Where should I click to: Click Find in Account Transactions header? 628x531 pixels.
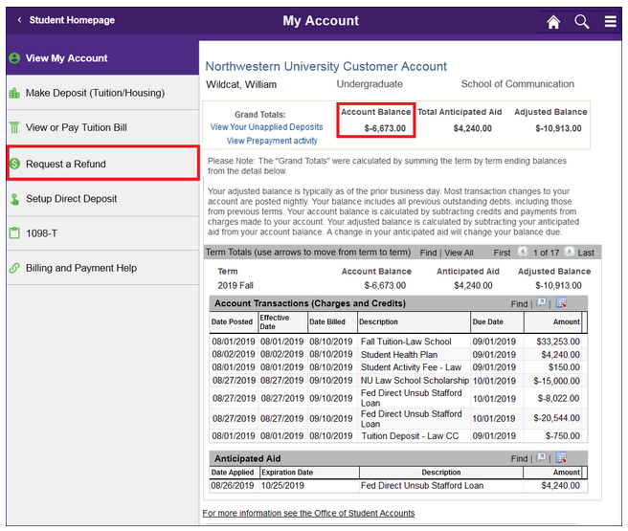pyautogui.click(x=519, y=303)
